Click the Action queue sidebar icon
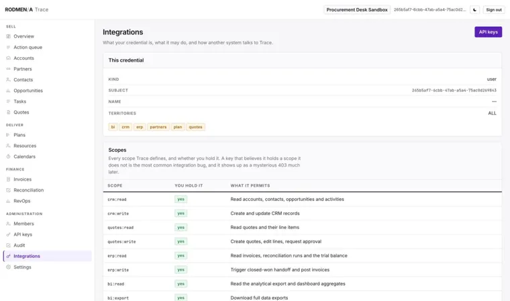This screenshot has width=510, height=301. point(9,47)
